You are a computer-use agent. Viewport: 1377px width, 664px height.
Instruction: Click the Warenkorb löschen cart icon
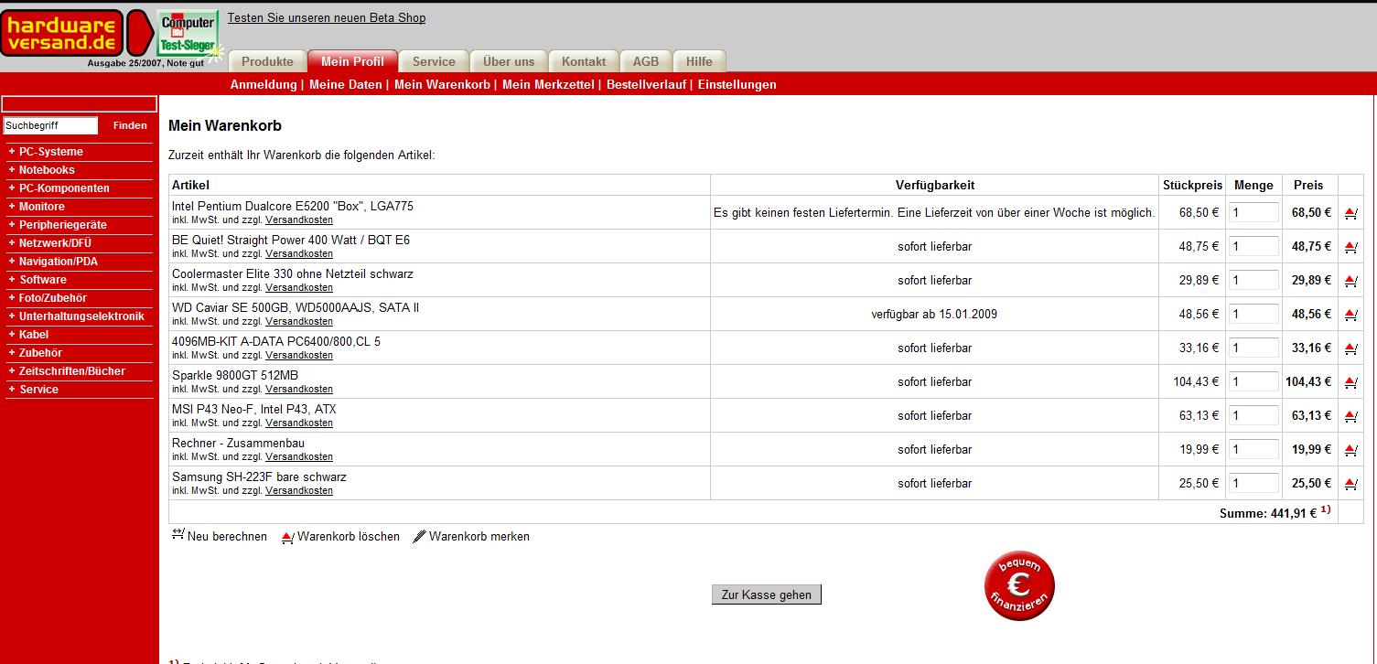click(288, 537)
